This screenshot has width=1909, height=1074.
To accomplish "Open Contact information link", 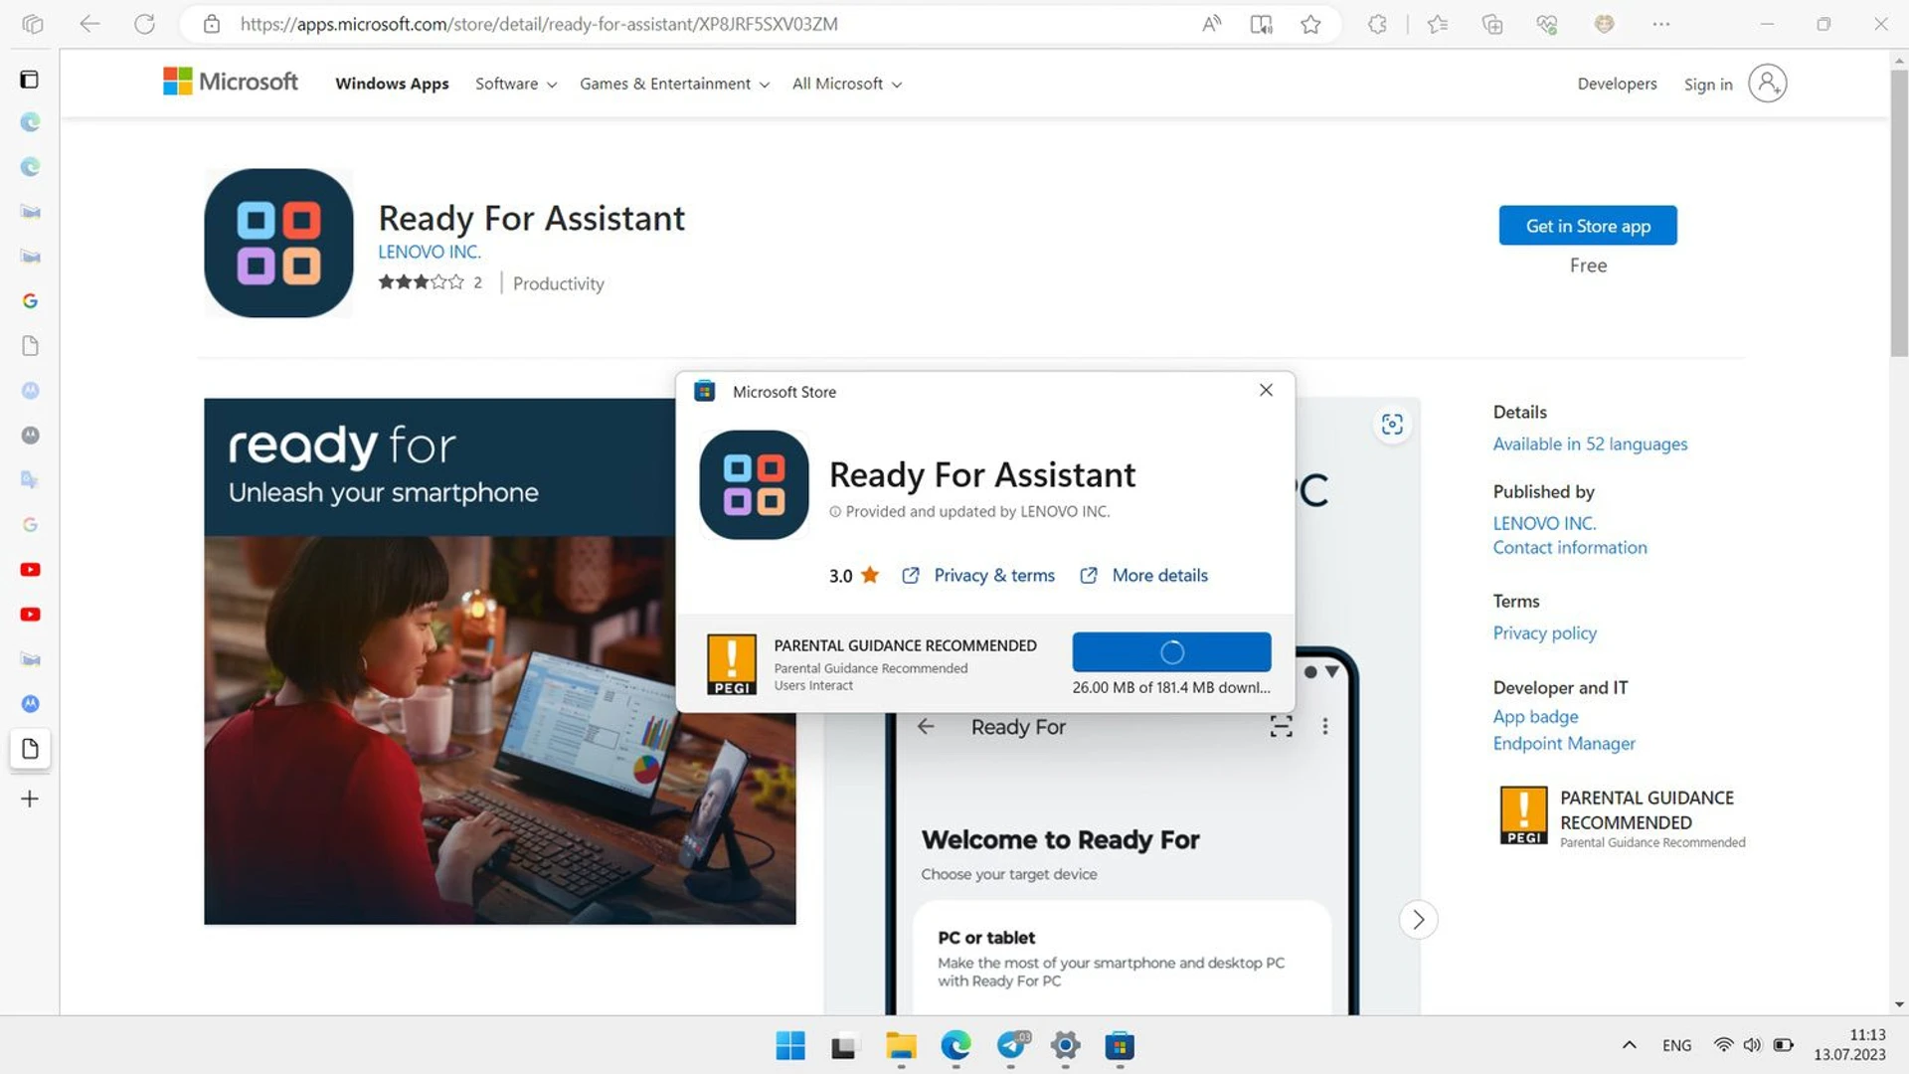I will (x=1569, y=547).
